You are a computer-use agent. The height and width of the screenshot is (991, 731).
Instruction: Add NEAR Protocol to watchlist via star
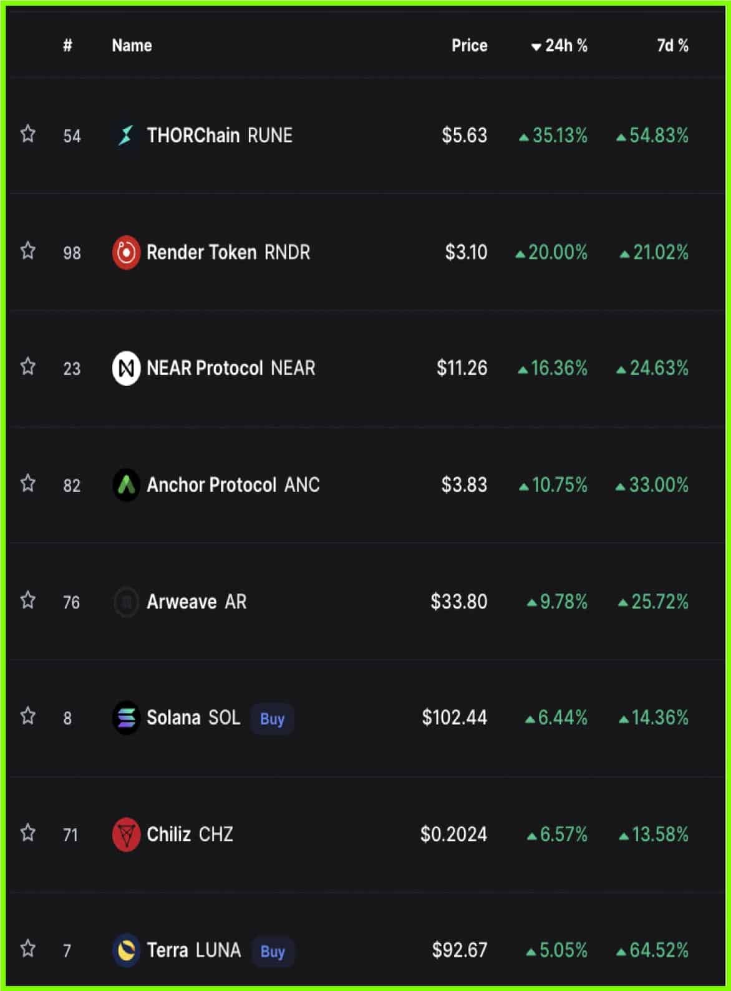[x=28, y=366]
